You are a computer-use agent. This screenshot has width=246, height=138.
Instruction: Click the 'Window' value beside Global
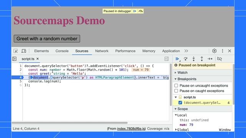[x=225, y=130]
